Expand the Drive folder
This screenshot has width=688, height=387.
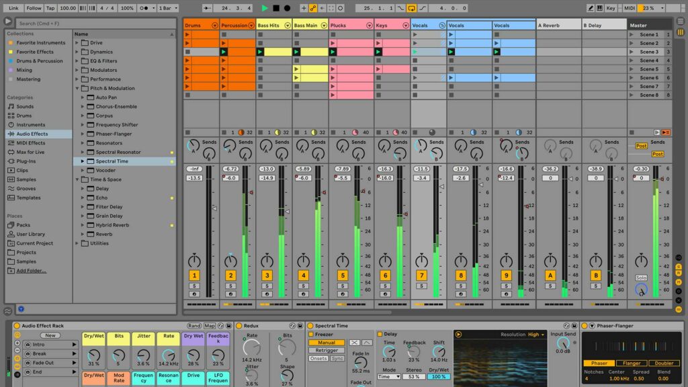click(x=77, y=42)
